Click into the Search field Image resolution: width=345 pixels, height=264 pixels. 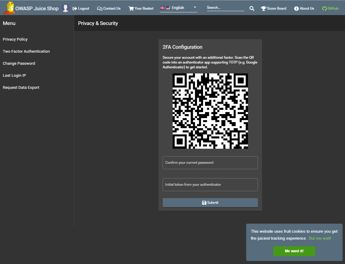(225, 8)
